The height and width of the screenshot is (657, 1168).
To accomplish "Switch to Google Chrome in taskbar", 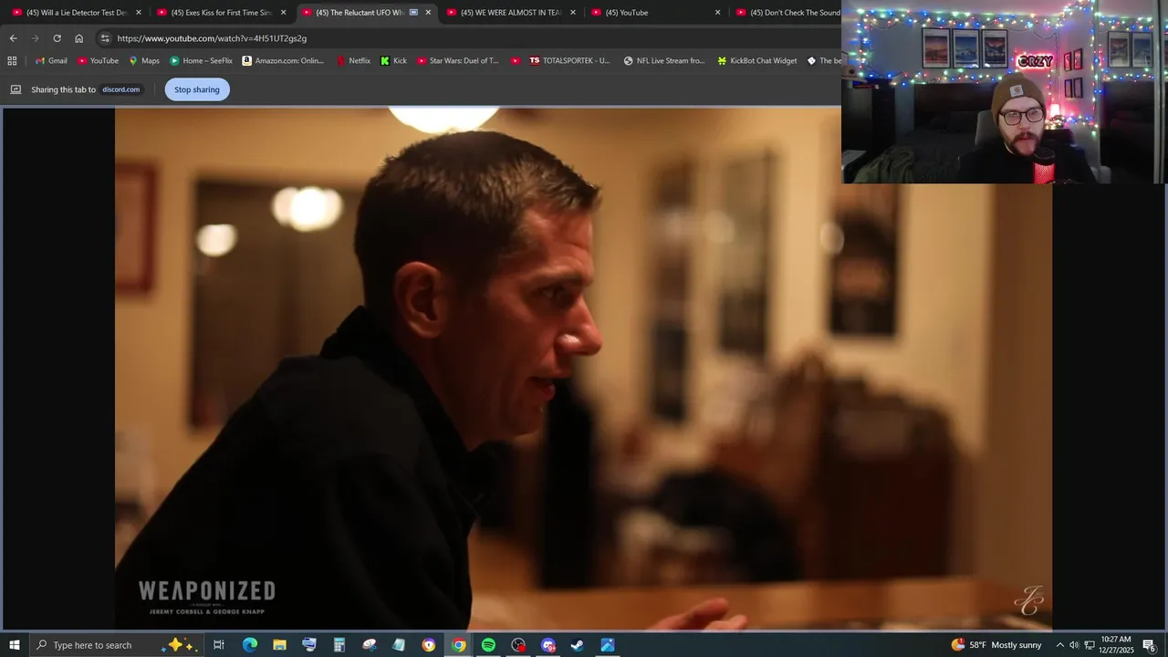I will (458, 645).
